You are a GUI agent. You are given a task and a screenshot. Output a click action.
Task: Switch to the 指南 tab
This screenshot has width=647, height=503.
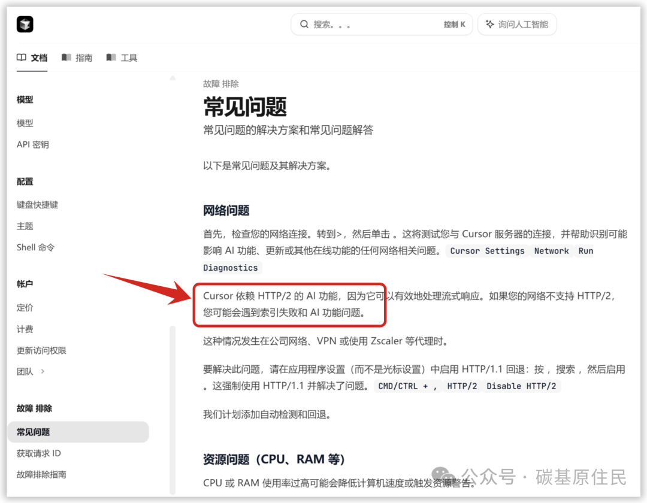click(x=77, y=57)
